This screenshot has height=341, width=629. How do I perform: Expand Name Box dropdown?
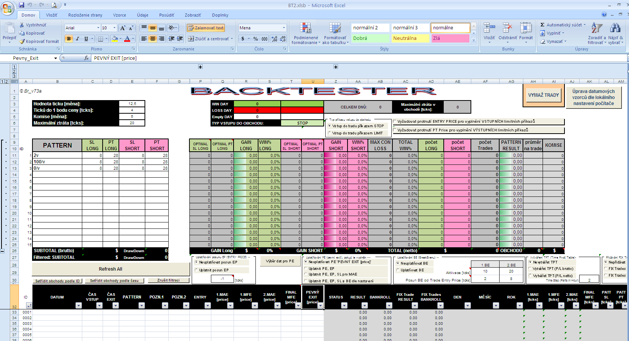tap(55, 58)
